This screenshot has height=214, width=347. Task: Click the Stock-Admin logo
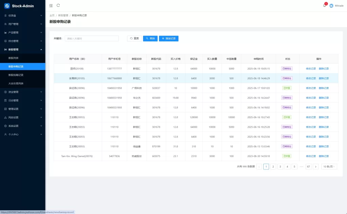pos(7,6)
